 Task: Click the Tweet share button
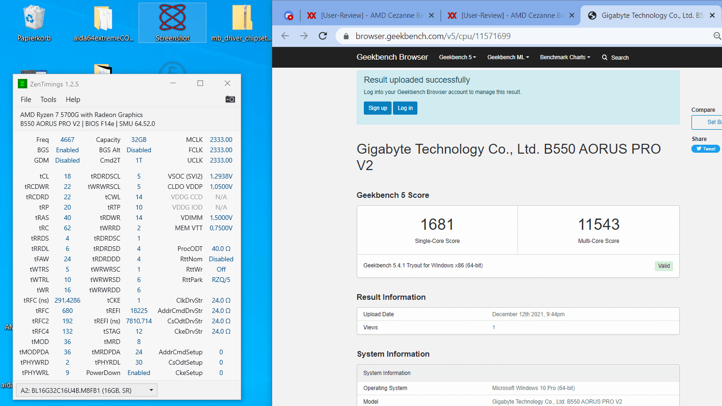pyautogui.click(x=706, y=149)
